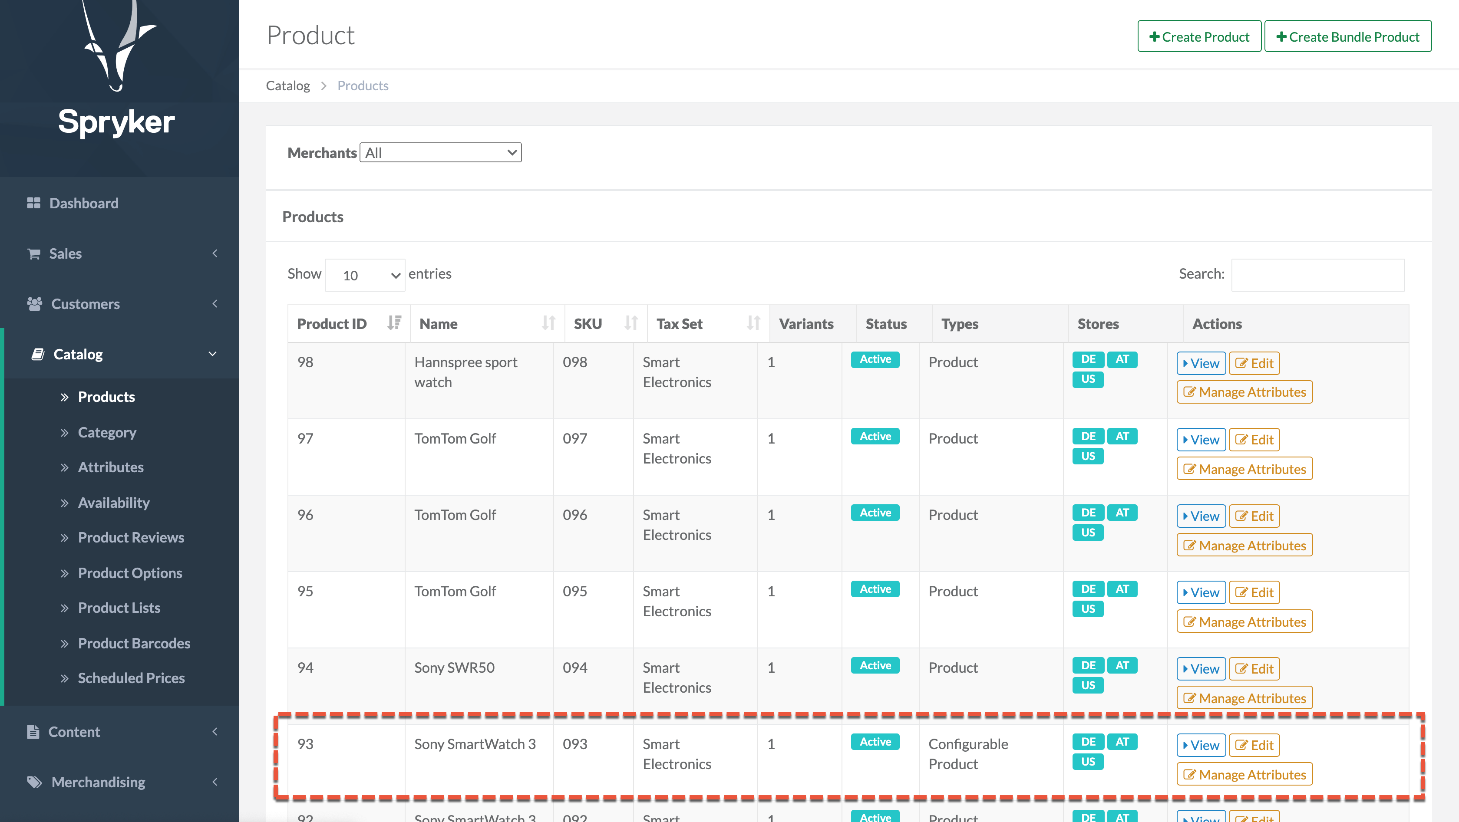Click breadcrumb chevron separator after Catalog
The image size is (1459, 822).
[x=324, y=85]
